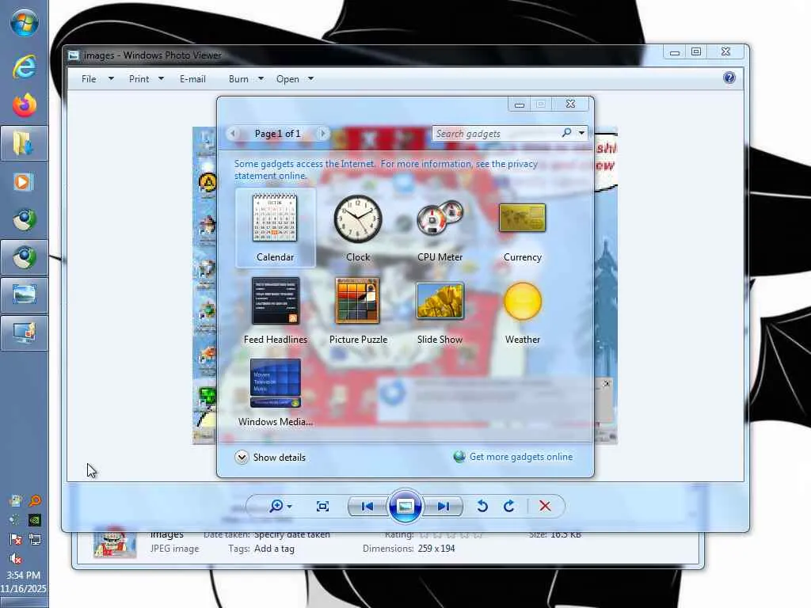Click the network tray icon

click(x=35, y=540)
